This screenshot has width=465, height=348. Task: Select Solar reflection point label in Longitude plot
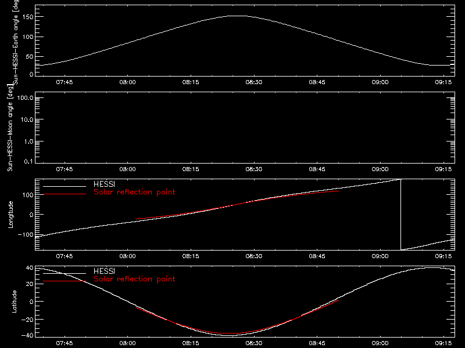[134, 192]
